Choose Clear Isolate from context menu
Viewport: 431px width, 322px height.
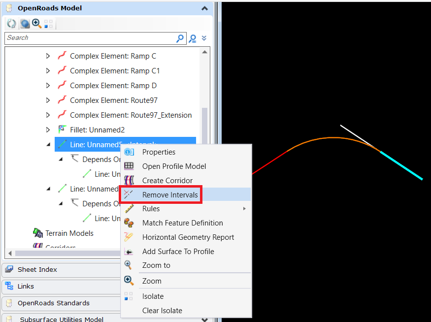click(162, 311)
